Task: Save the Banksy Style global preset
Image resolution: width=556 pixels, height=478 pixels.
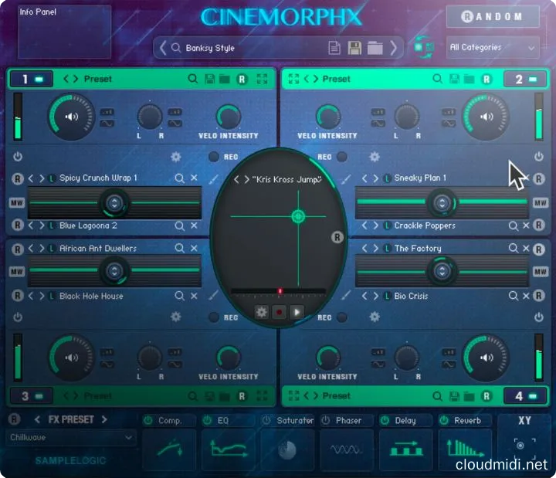Action: point(354,48)
